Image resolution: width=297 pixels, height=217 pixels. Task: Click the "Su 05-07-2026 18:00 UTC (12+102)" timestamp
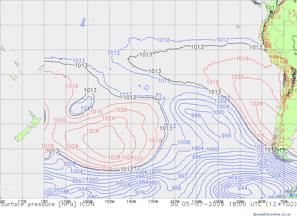coord(233,204)
